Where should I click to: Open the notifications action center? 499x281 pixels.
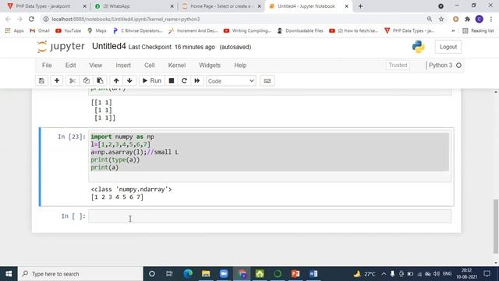487,274
